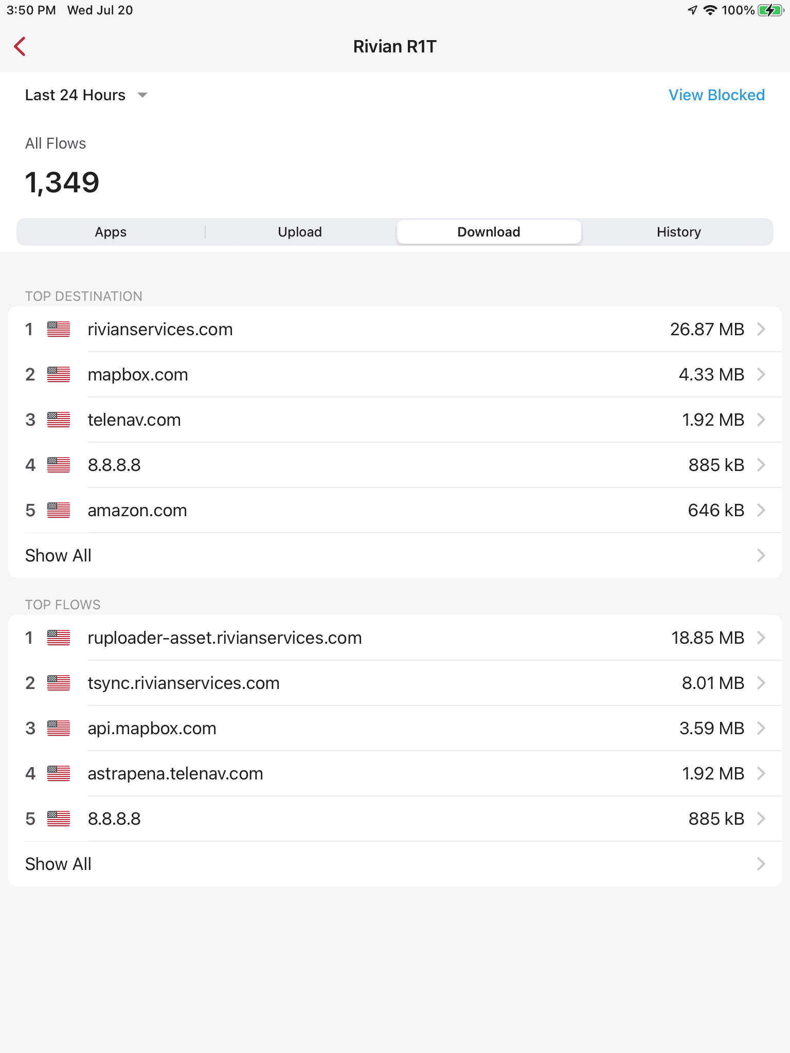Open the mapbox.com destination entry
Viewport: 790px width, 1053px height.
click(x=395, y=374)
